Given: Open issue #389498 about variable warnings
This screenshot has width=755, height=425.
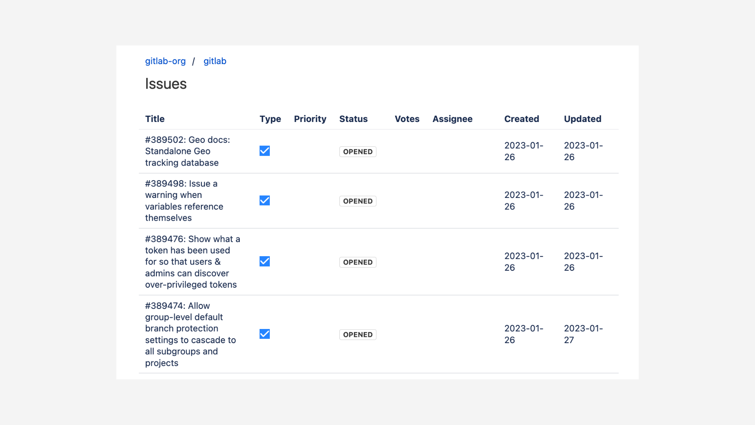Looking at the screenshot, I should [x=184, y=200].
